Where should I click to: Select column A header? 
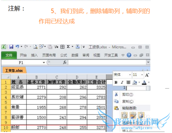tap(18, 77)
